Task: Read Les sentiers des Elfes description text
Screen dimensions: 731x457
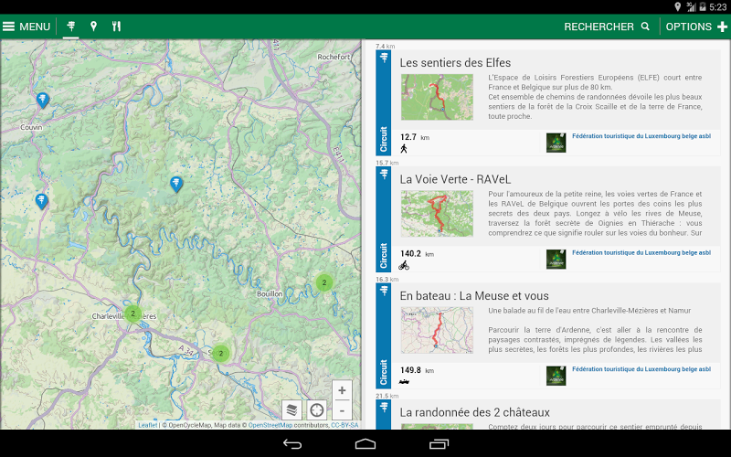Action: tap(595, 97)
